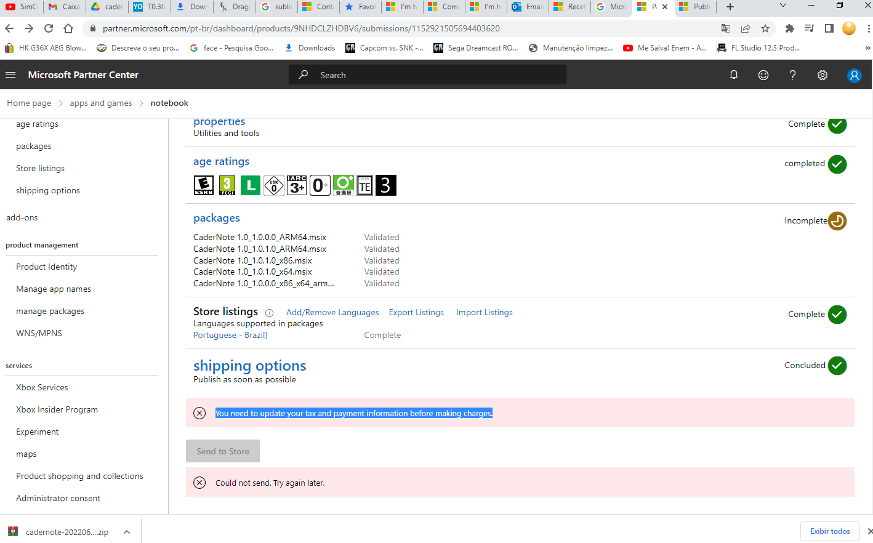The width and height of the screenshot is (873, 543).
Task: Open the browser tab list dropdown arrow
Action: (783, 6)
